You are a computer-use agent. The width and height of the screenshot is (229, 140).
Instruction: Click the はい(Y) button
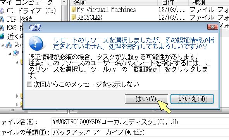pos(146,99)
